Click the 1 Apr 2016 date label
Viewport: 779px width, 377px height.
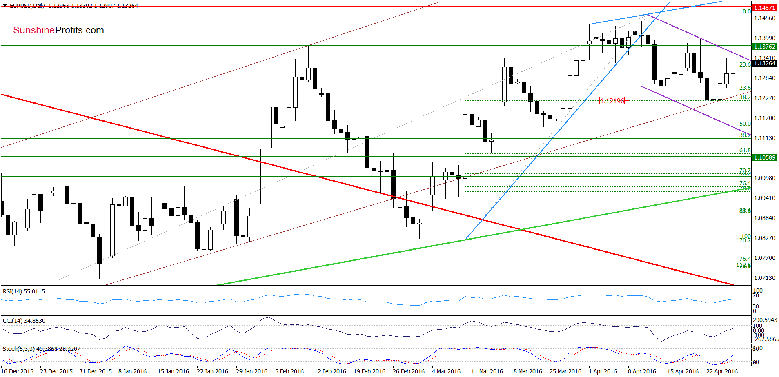tap(603, 371)
